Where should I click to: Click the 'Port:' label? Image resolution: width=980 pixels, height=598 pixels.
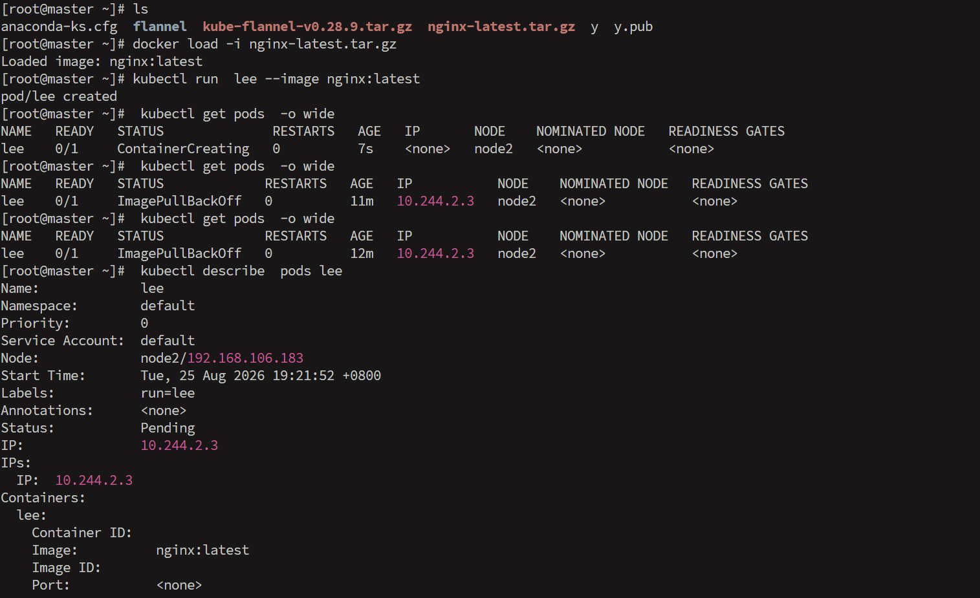tap(51, 585)
